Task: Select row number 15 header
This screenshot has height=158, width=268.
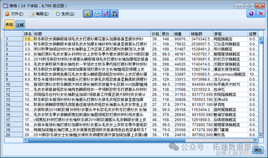Action: pyautogui.click(x=14, y=110)
